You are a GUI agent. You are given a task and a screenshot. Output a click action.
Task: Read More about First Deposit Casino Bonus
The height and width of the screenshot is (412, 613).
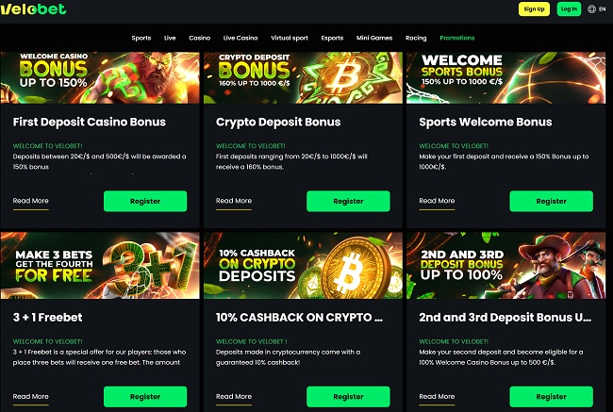(x=30, y=201)
